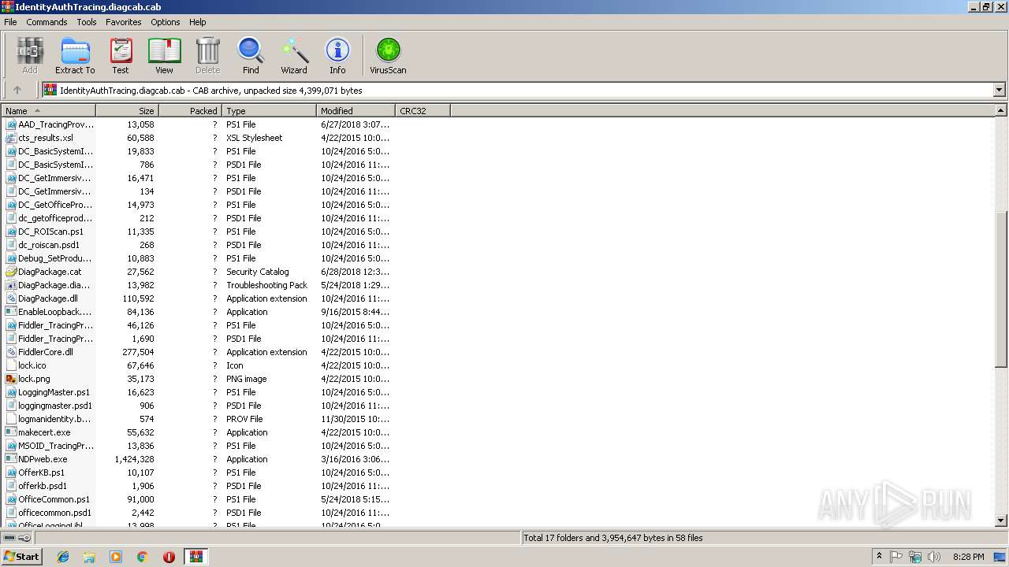
Task: Click the Action Center flag tray icon
Action: tap(897, 557)
